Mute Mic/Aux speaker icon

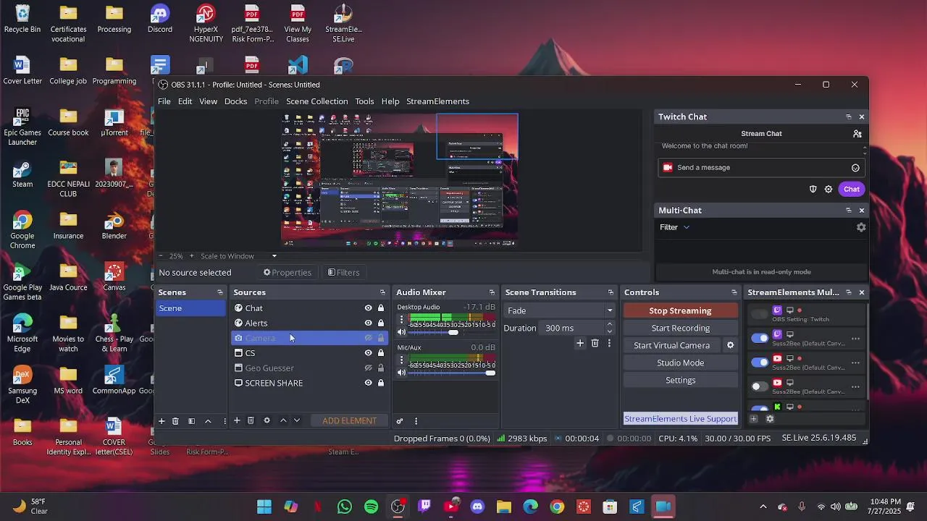[401, 373]
